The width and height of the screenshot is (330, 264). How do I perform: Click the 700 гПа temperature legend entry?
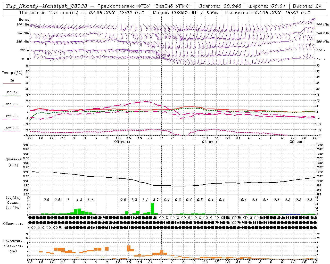[x=12, y=116]
